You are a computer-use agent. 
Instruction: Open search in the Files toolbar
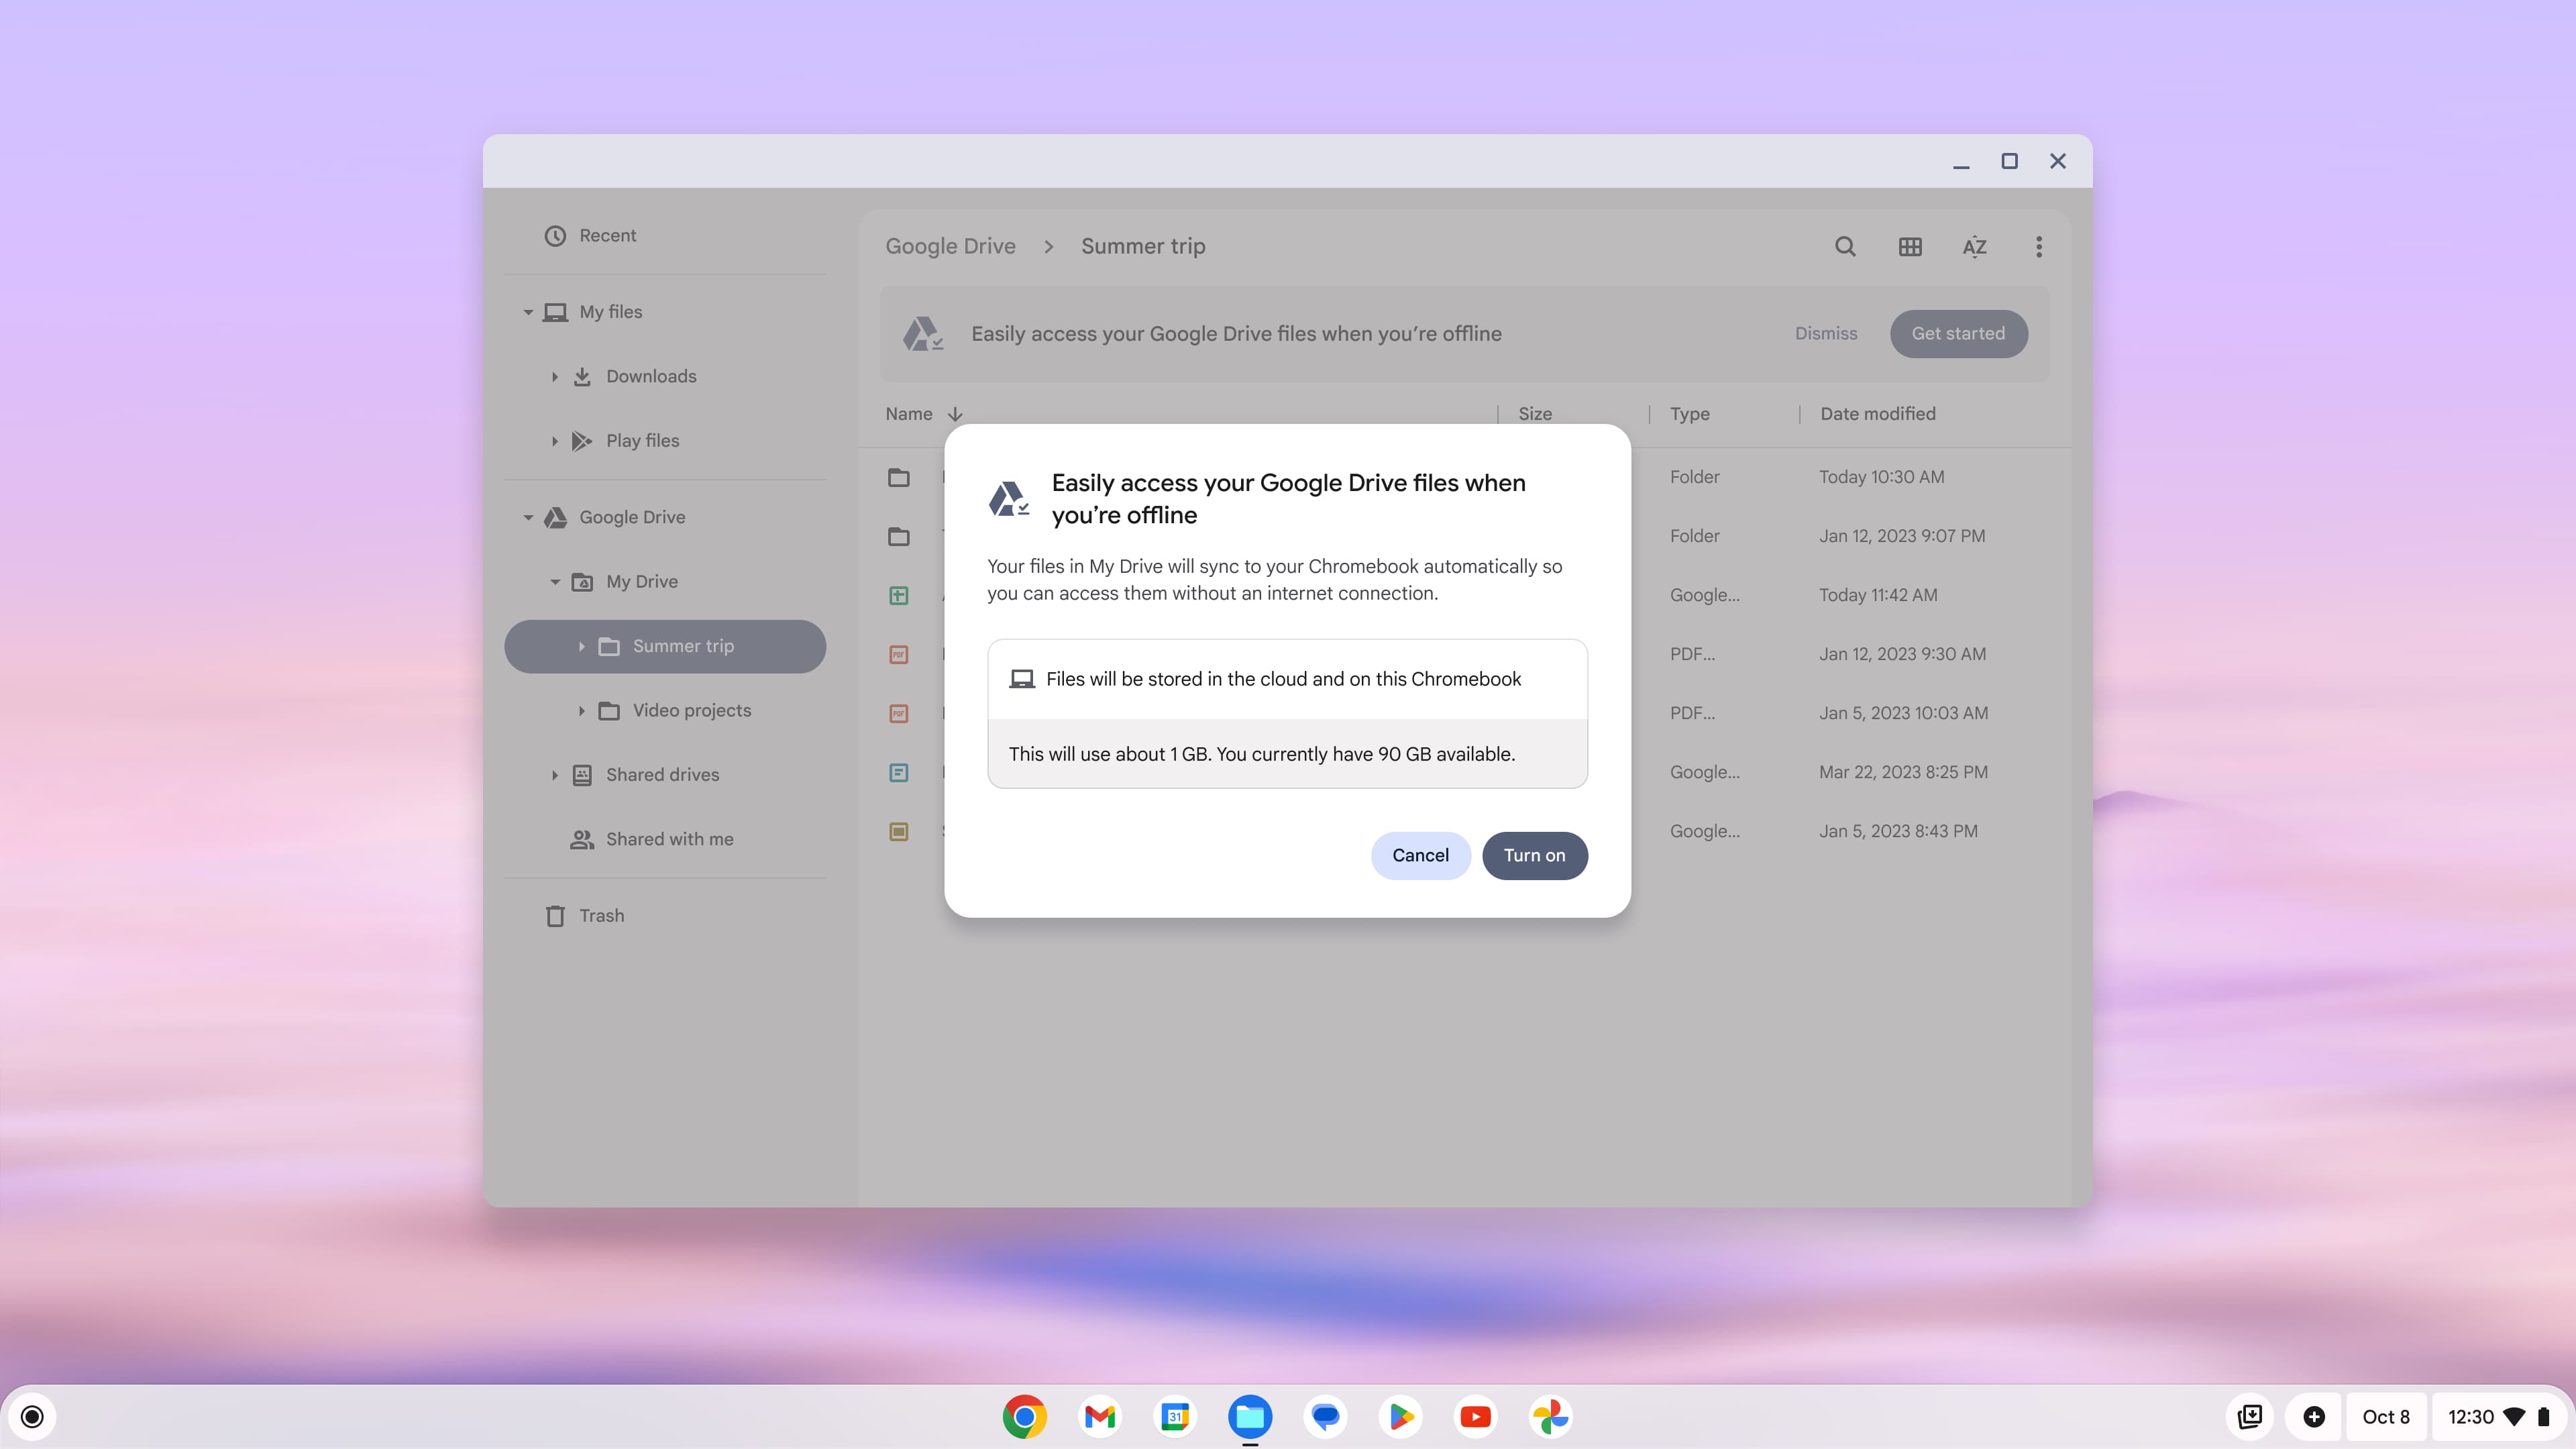tap(1845, 246)
